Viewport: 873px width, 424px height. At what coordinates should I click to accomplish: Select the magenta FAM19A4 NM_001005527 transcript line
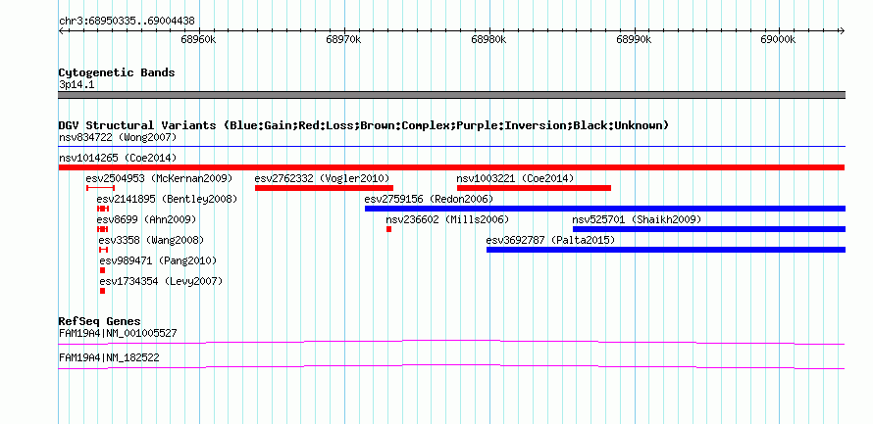click(x=452, y=343)
